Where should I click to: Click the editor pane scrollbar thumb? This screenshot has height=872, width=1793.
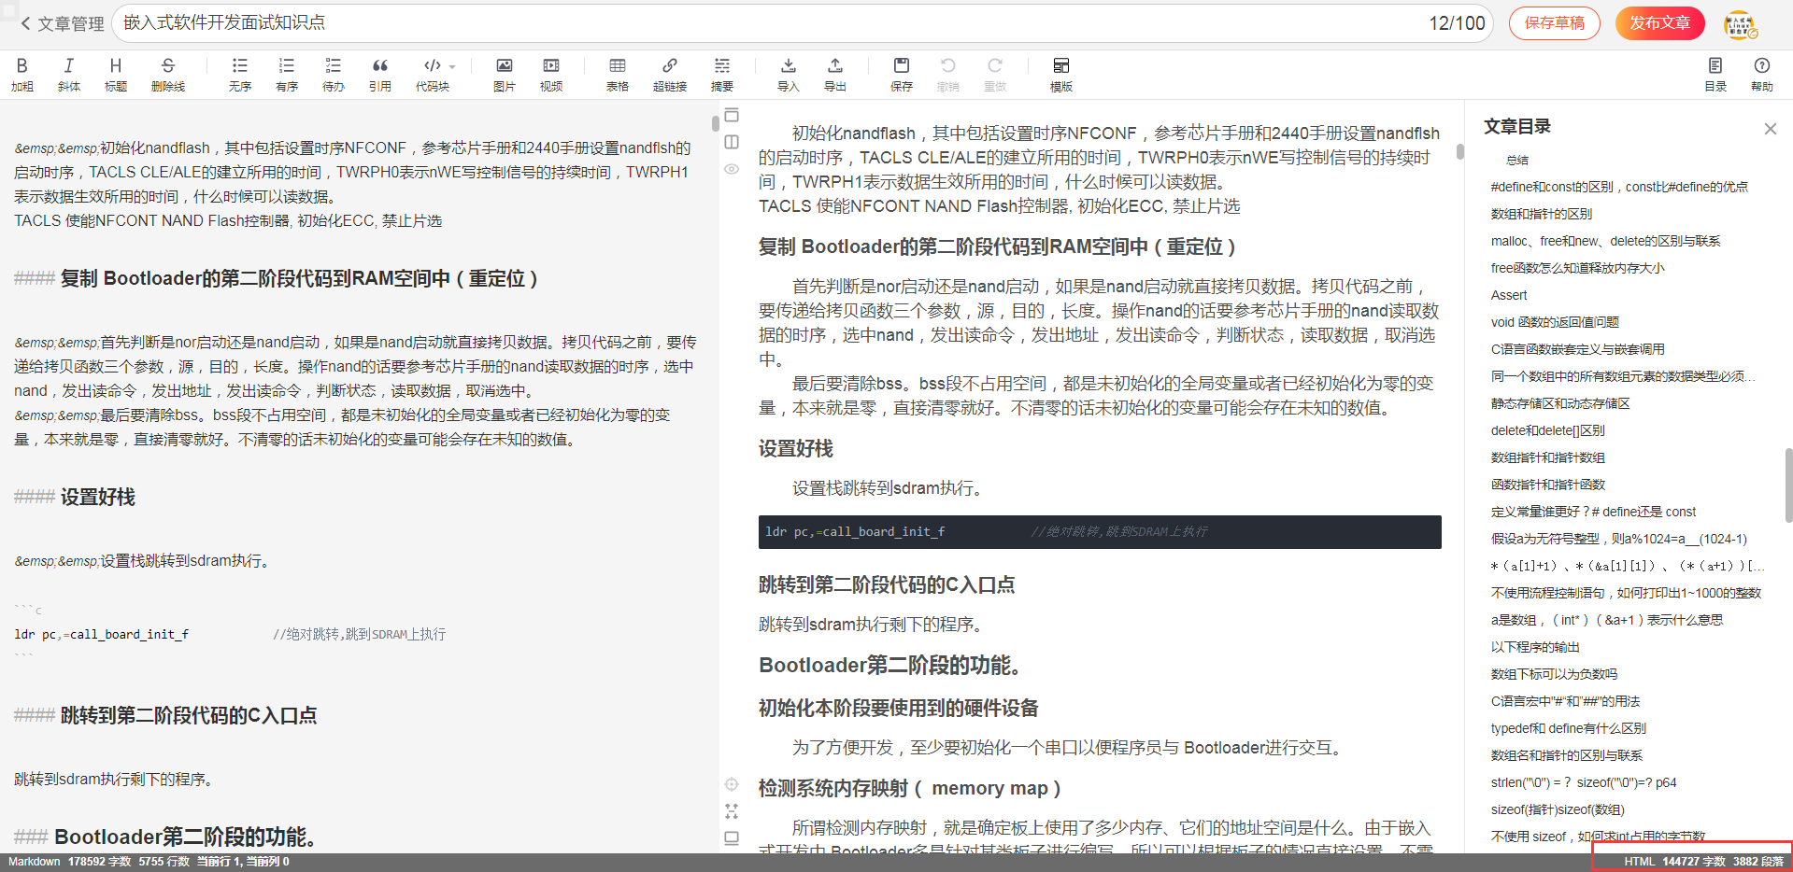click(716, 123)
